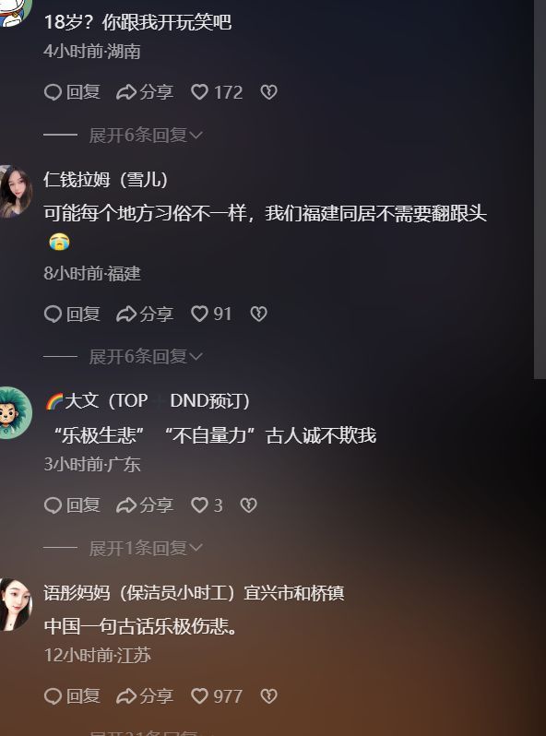Dislike 仁钱拉姆's comment via broken heart
The width and height of the screenshot is (546, 736).
tap(258, 314)
